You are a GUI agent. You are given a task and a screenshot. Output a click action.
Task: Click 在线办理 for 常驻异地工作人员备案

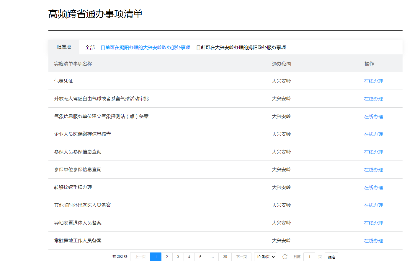click(x=373, y=241)
